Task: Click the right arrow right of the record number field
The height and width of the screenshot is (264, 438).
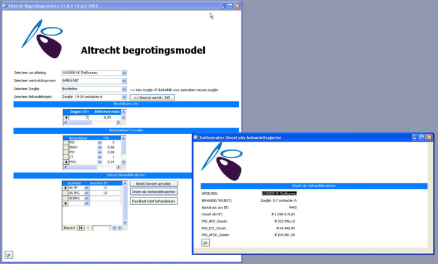Action: pos(120,228)
